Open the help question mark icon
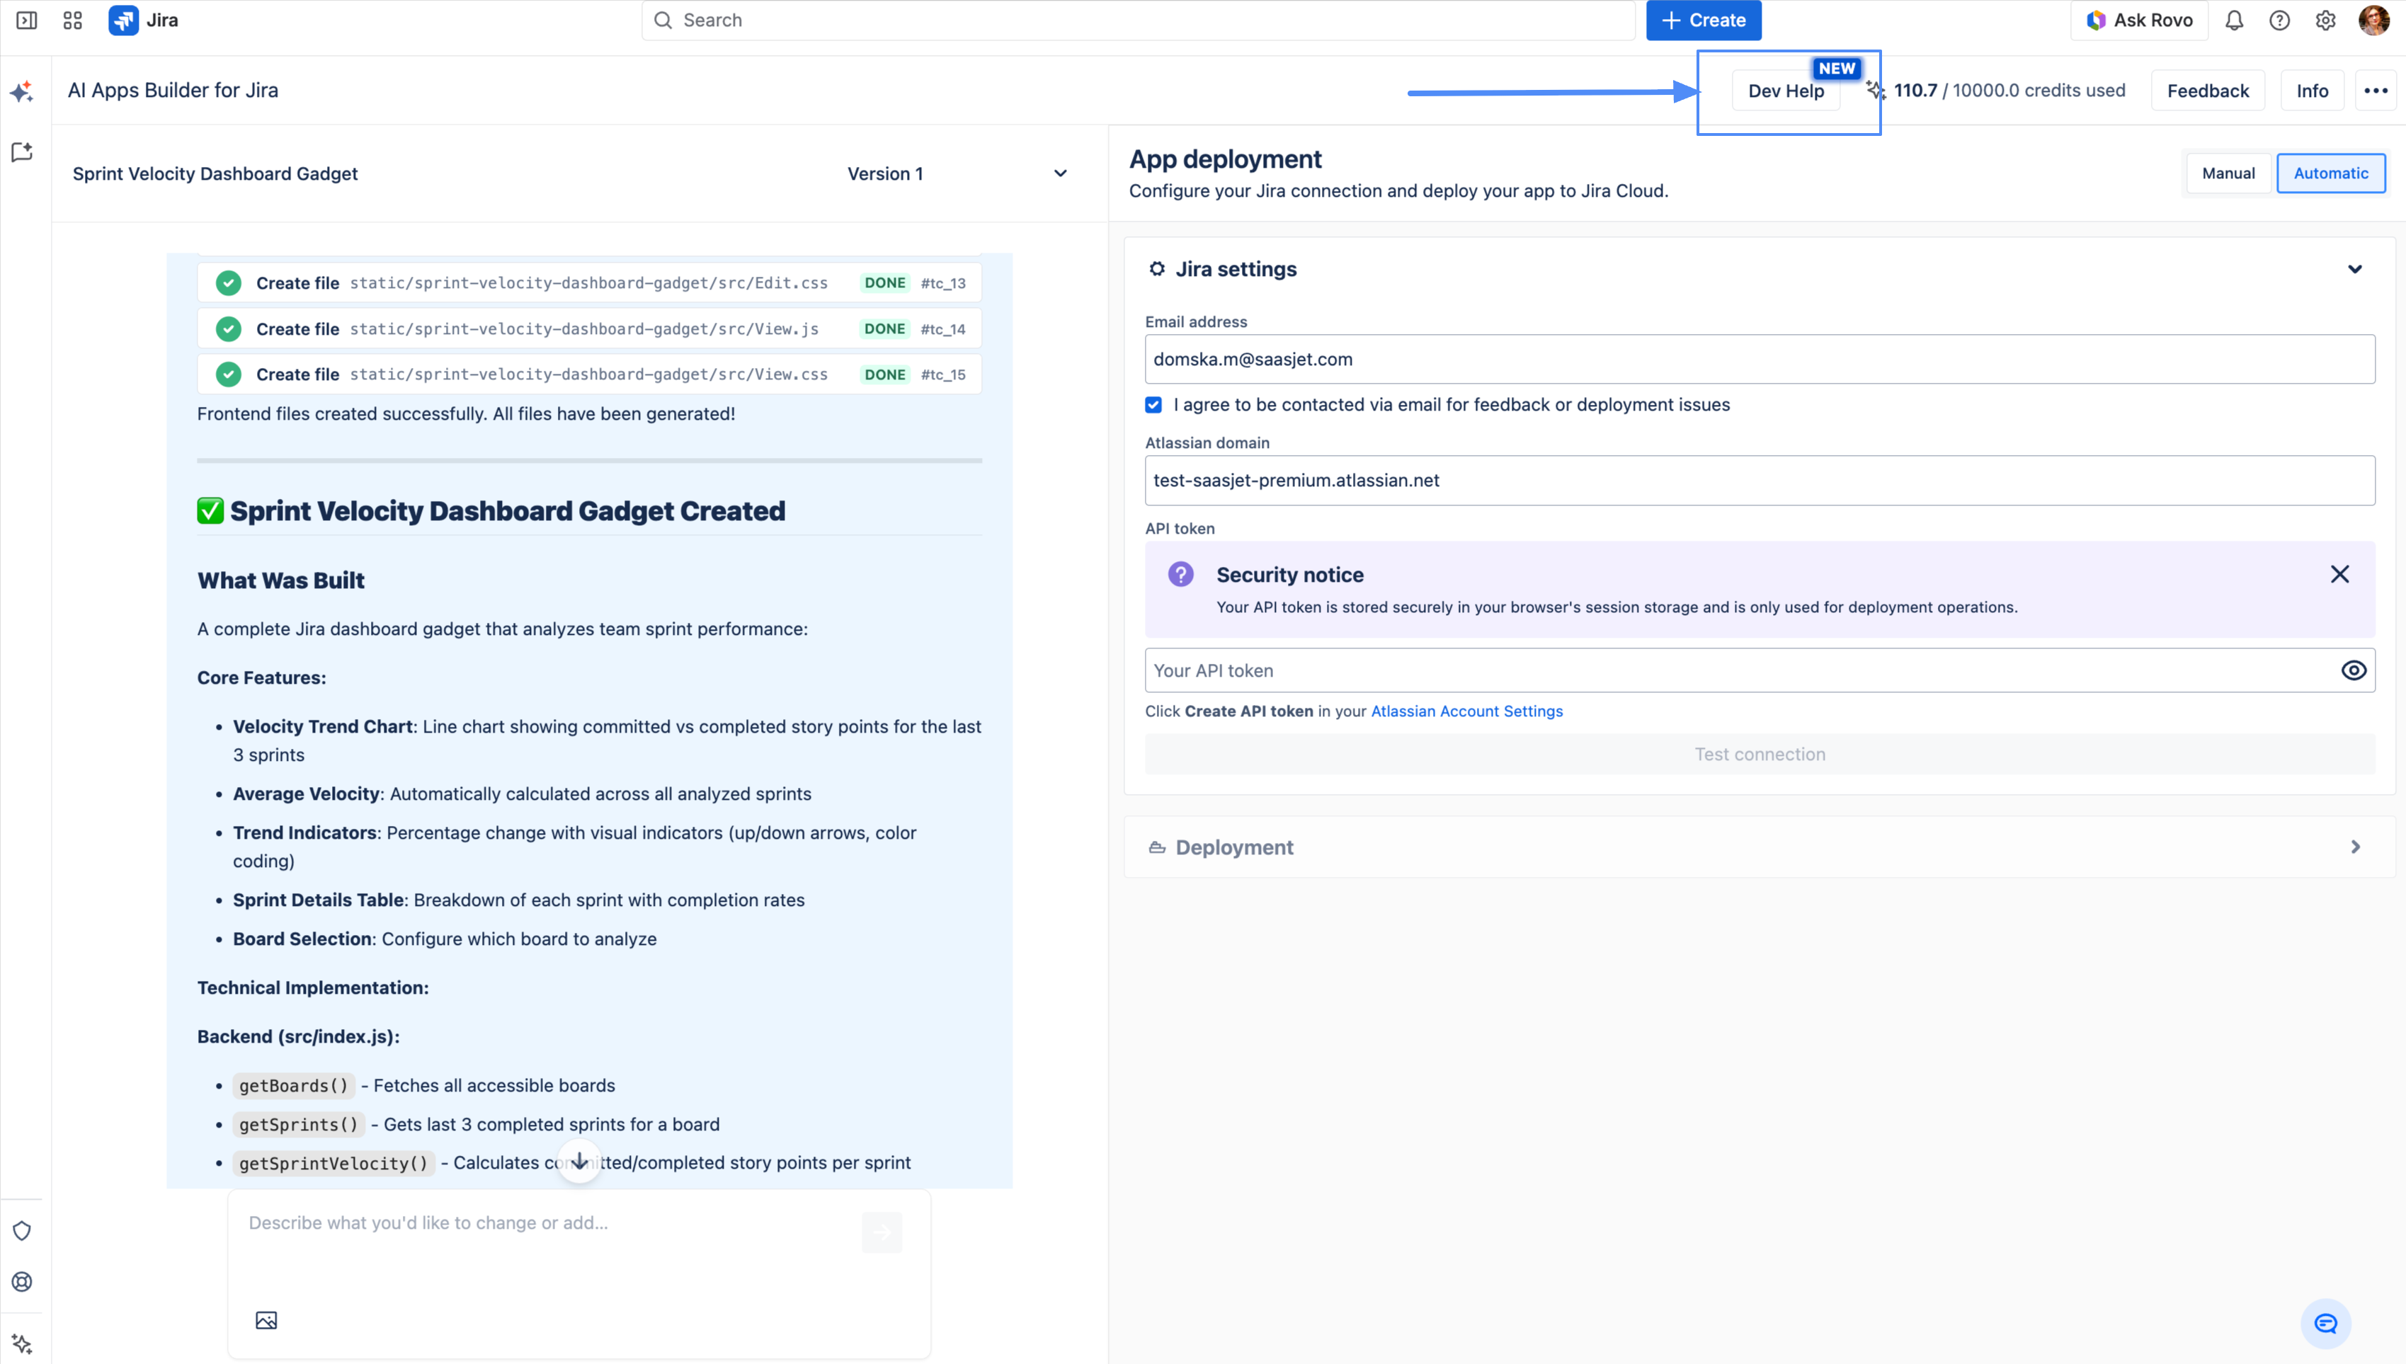The width and height of the screenshot is (2406, 1364). (x=2279, y=21)
